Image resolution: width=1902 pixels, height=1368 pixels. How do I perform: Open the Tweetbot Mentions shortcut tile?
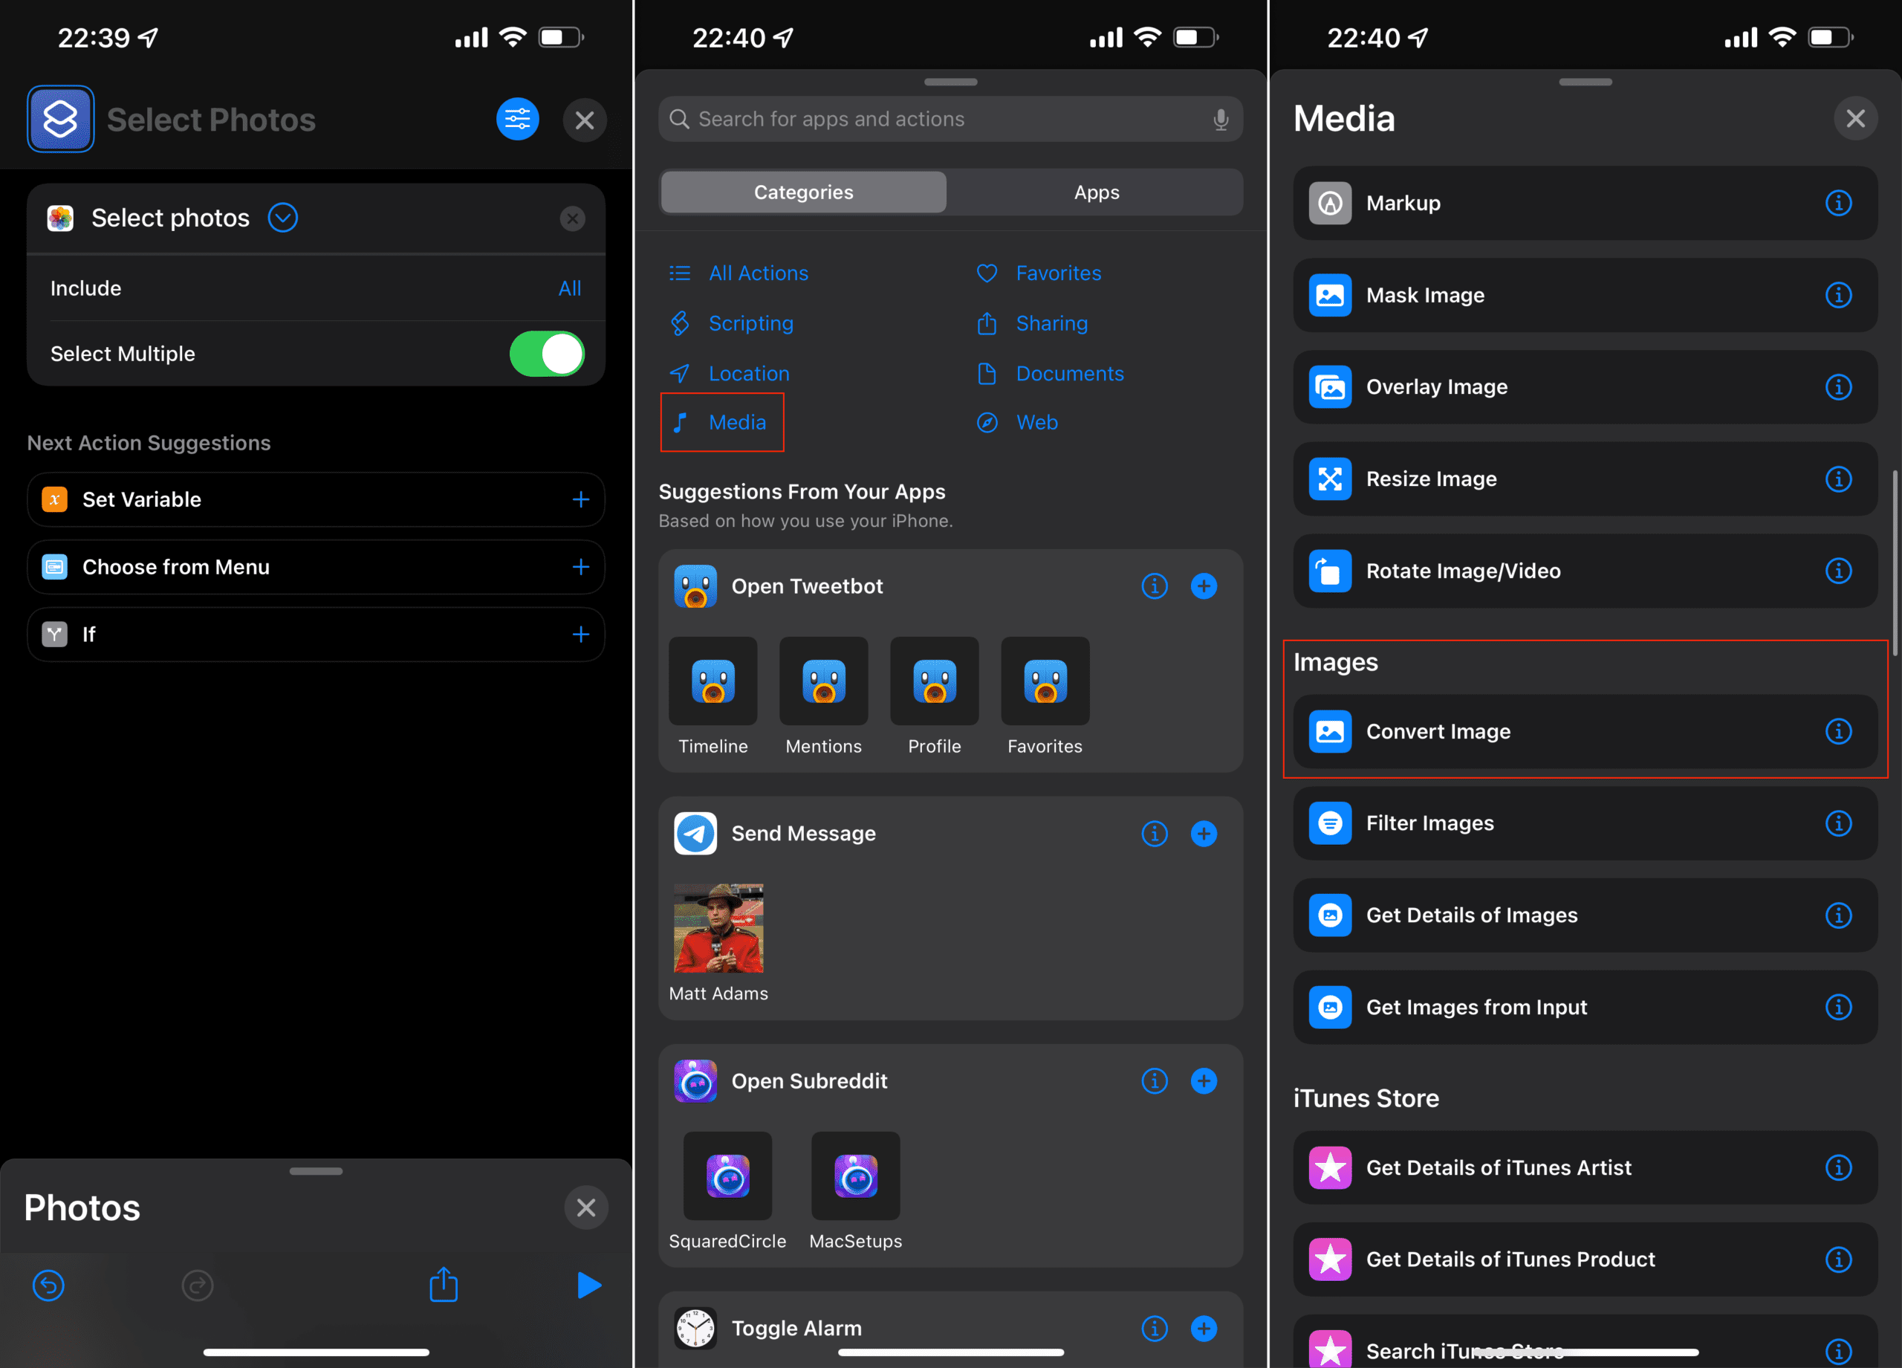823,696
